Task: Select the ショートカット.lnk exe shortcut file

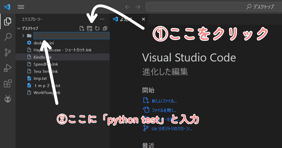Action: (x=63, y=50)
